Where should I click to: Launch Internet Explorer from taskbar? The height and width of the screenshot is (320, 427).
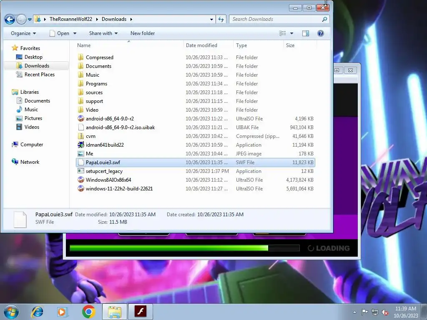coord(37,312)
